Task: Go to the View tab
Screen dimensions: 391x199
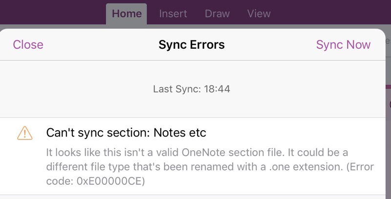Action: [259, 14]
